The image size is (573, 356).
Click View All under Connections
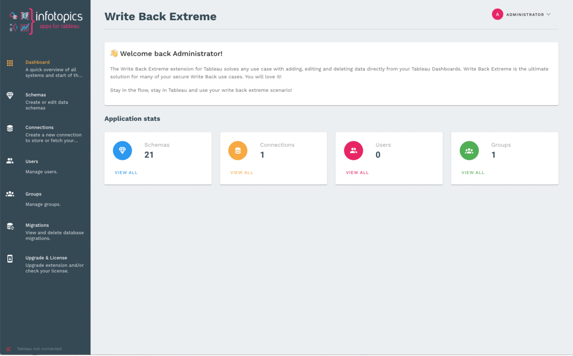coord(242,173)
